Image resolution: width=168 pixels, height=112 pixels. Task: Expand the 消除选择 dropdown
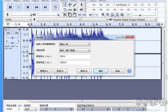pos(74,50)
